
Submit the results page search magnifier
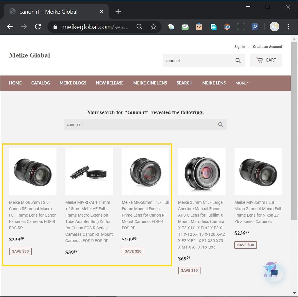tap(221, 125)
